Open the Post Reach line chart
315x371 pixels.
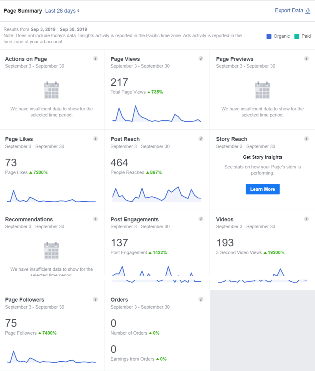(157, 194)
